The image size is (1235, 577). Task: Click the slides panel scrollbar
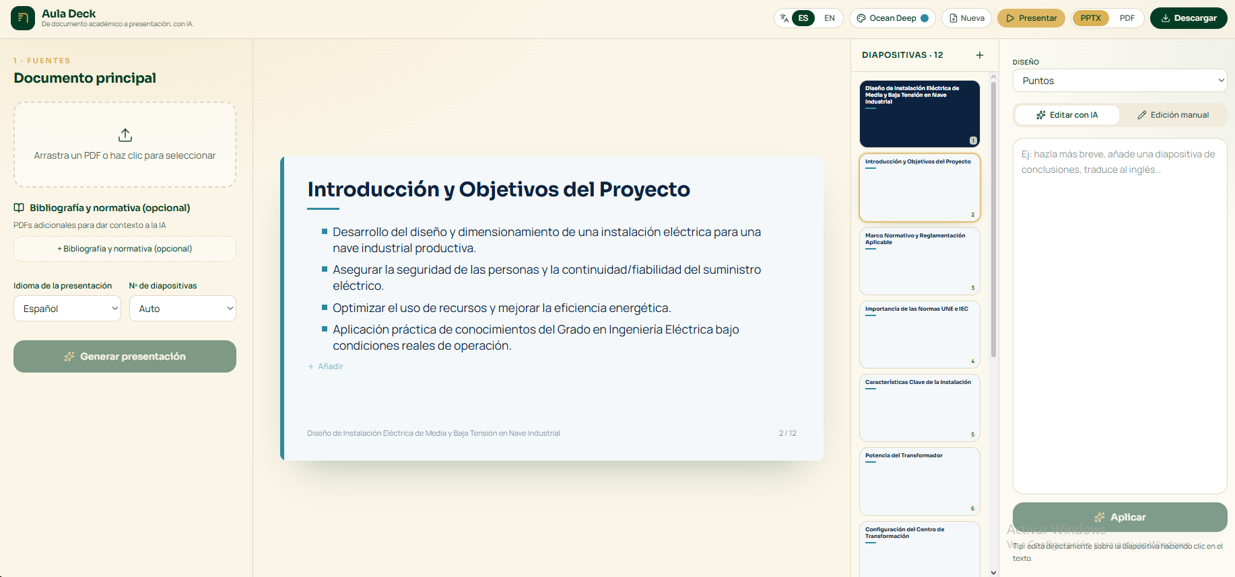point(993,219)
